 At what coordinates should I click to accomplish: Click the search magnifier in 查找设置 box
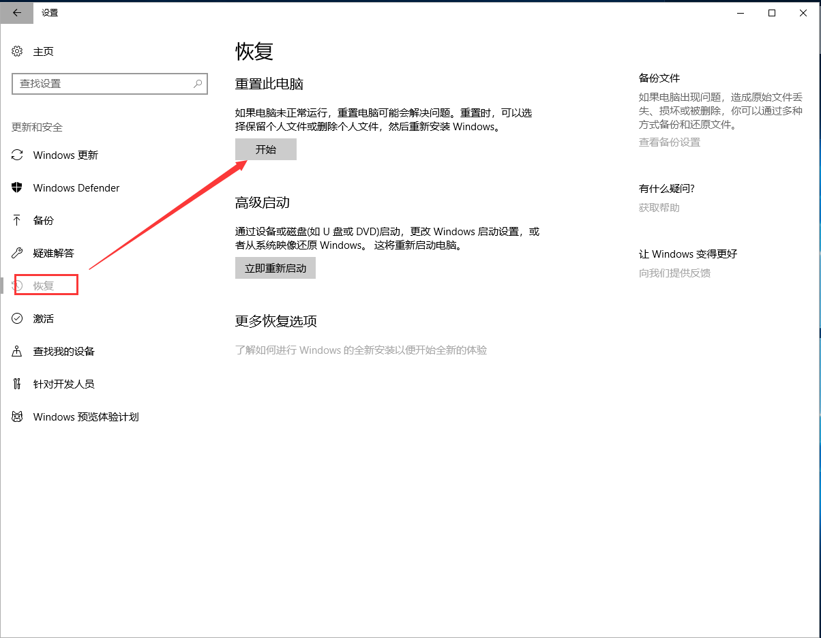coord(197,83)
